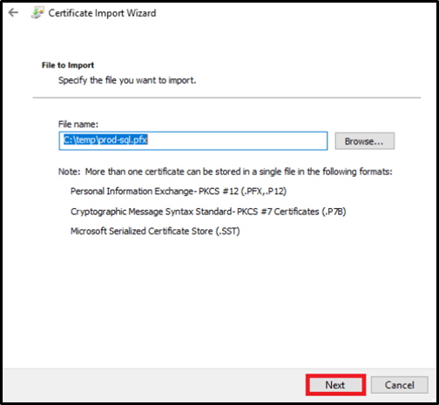Open the file picker with Browse...

(364, 141)
